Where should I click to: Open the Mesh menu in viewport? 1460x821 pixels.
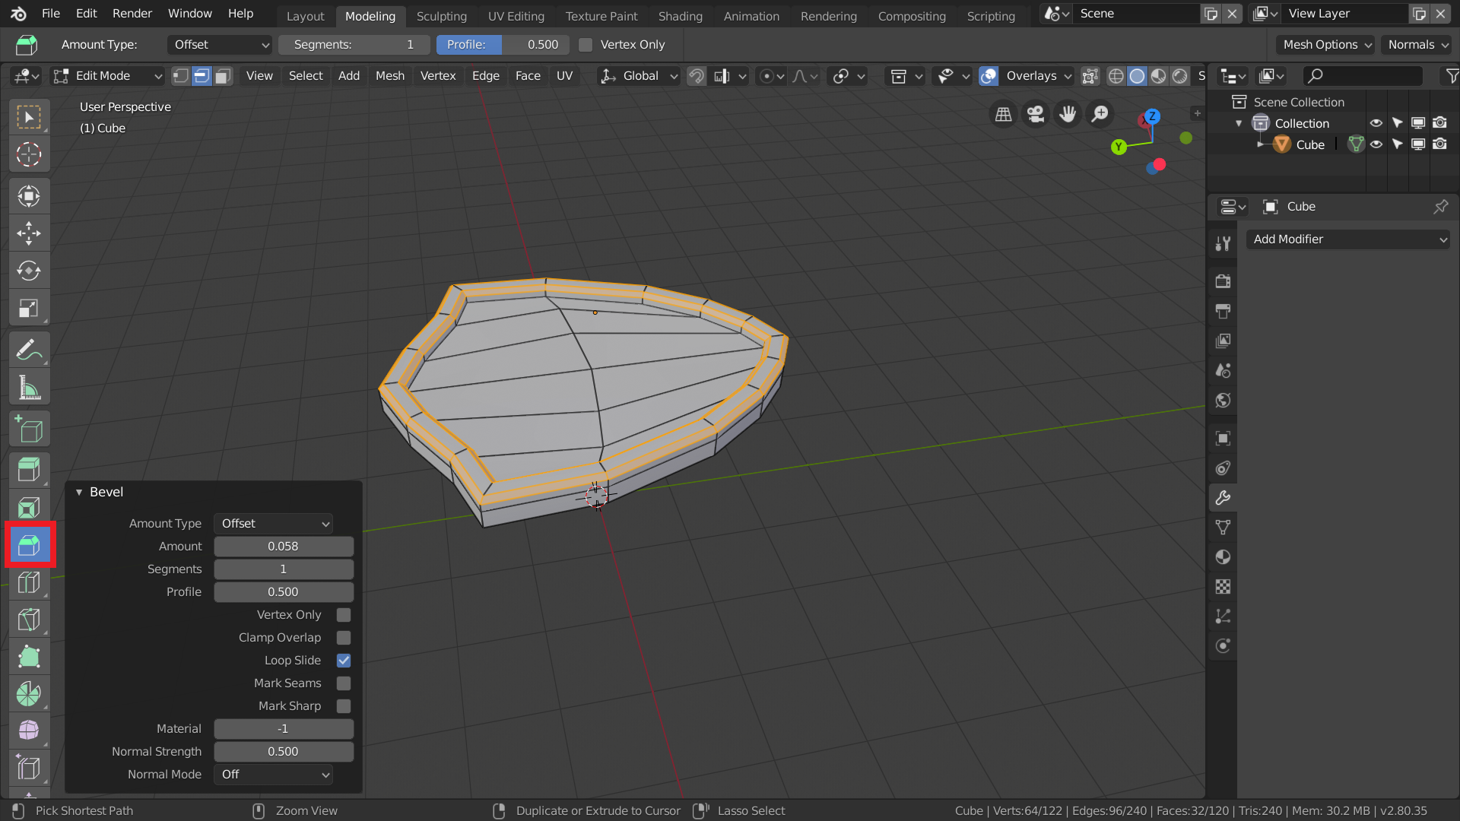click(x=390, y=76)
